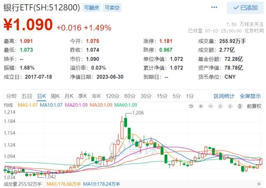The width and height of the screenshot is (266, 188).
Task: Open the 前复权 adjustment dropdown
Action: [254, 106]
